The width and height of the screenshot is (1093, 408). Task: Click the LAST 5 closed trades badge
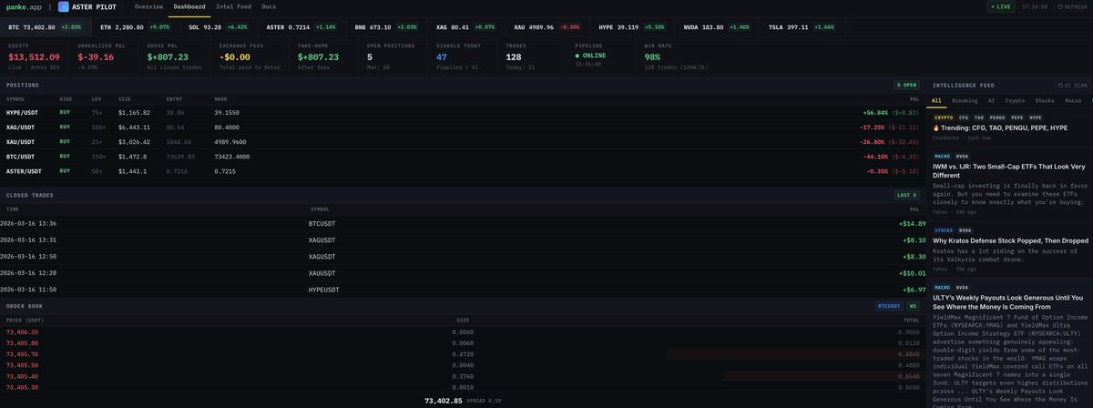[906, 195]
